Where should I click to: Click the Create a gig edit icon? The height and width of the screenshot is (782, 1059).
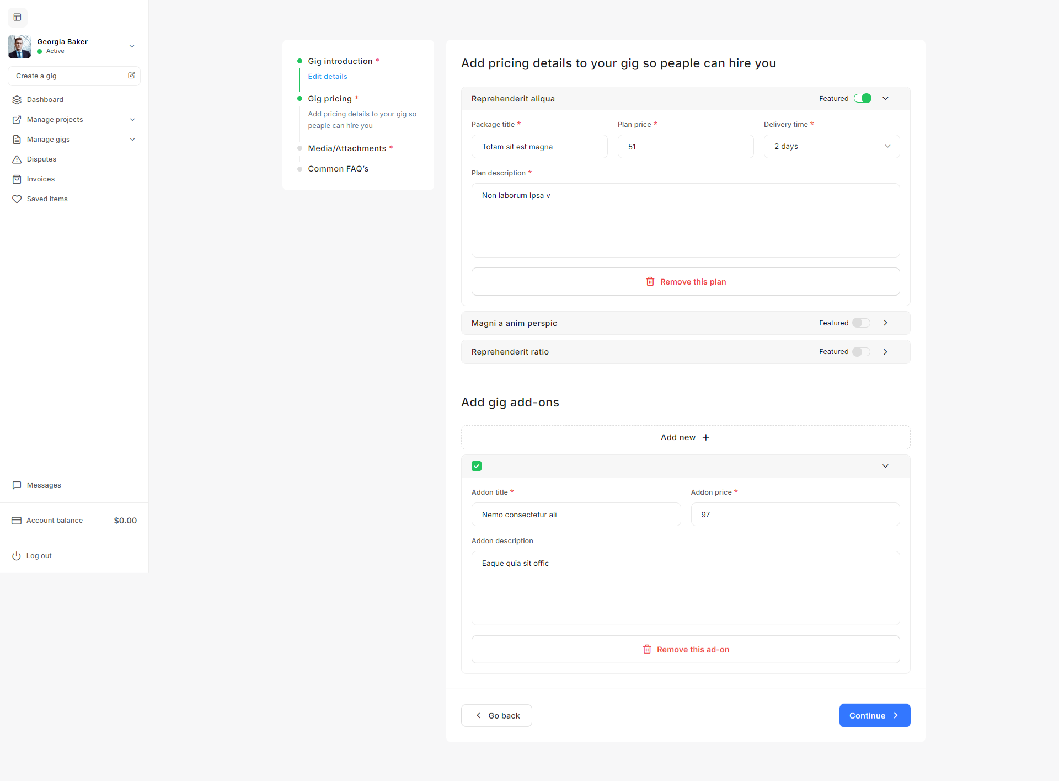coord(131,76)
